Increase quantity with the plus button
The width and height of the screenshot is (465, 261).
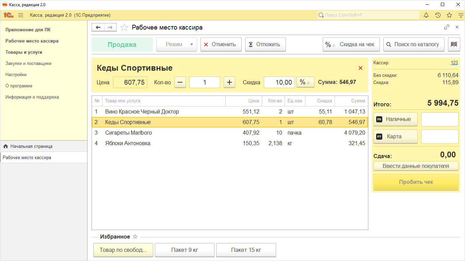pyautogui.click(x=229, y=82)
